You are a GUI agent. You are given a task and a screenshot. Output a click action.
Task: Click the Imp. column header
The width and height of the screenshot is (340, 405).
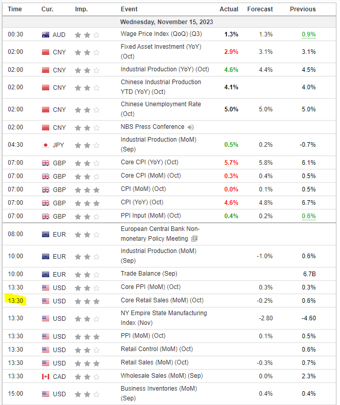(x=81, y=9)
